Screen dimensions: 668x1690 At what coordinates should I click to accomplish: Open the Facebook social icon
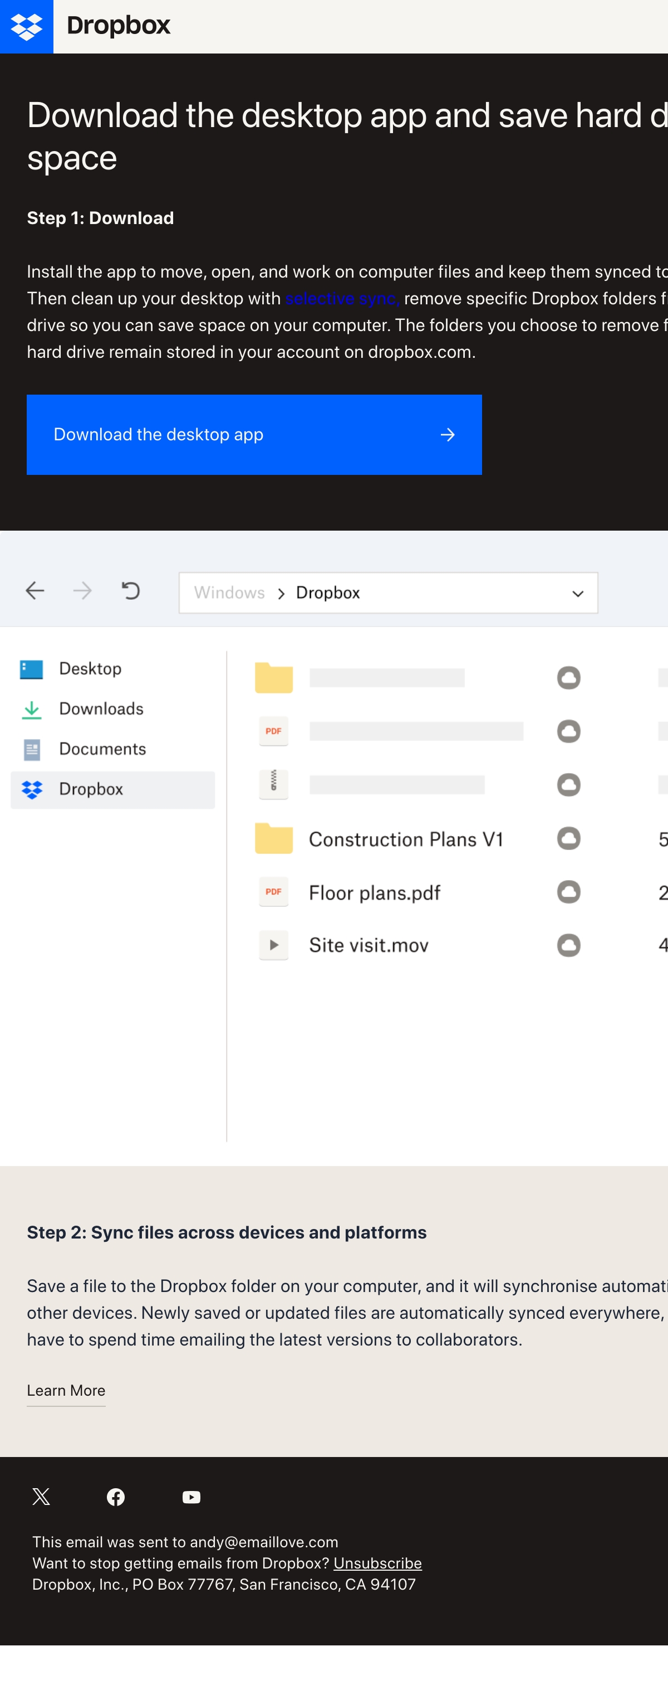(x=116, y=1497)
